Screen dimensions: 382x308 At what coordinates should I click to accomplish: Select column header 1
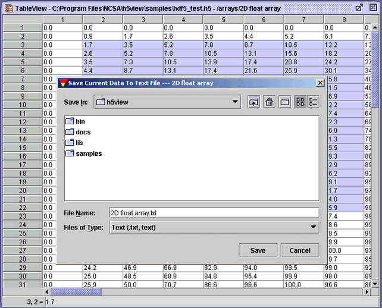(62, 20)
